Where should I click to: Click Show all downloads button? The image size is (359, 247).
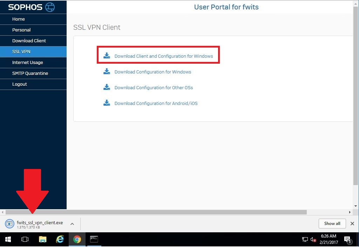click(332, 224)
